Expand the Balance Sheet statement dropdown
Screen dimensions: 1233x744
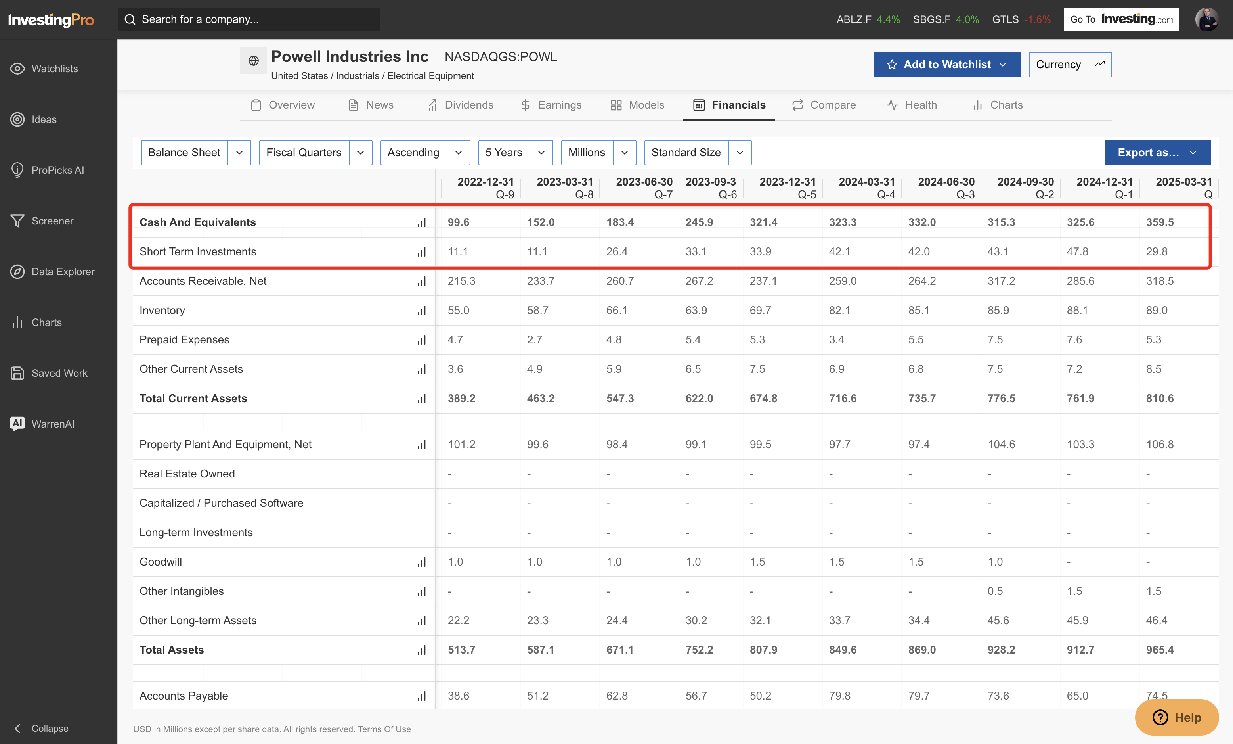click(239, 153)
